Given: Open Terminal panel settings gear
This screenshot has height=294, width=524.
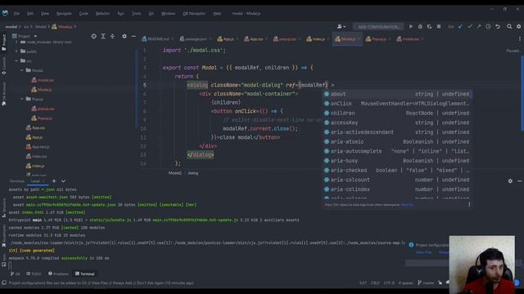Looking at the screenshot, I should 510,181.
